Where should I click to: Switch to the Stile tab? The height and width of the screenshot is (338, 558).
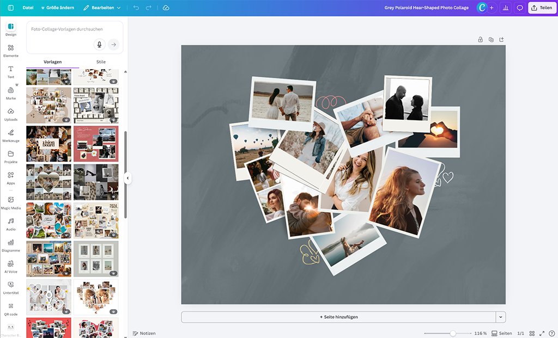click(x=100, y=62)
